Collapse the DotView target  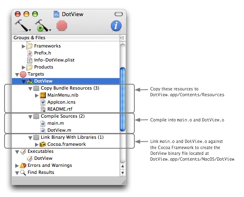pyautogui.click(x=23, y=82)
